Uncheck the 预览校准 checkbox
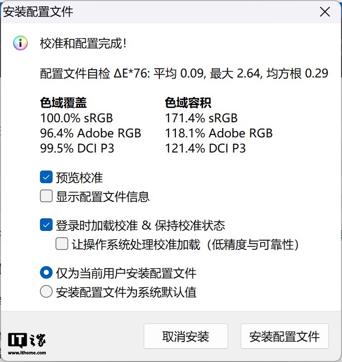 click(46, 177)
